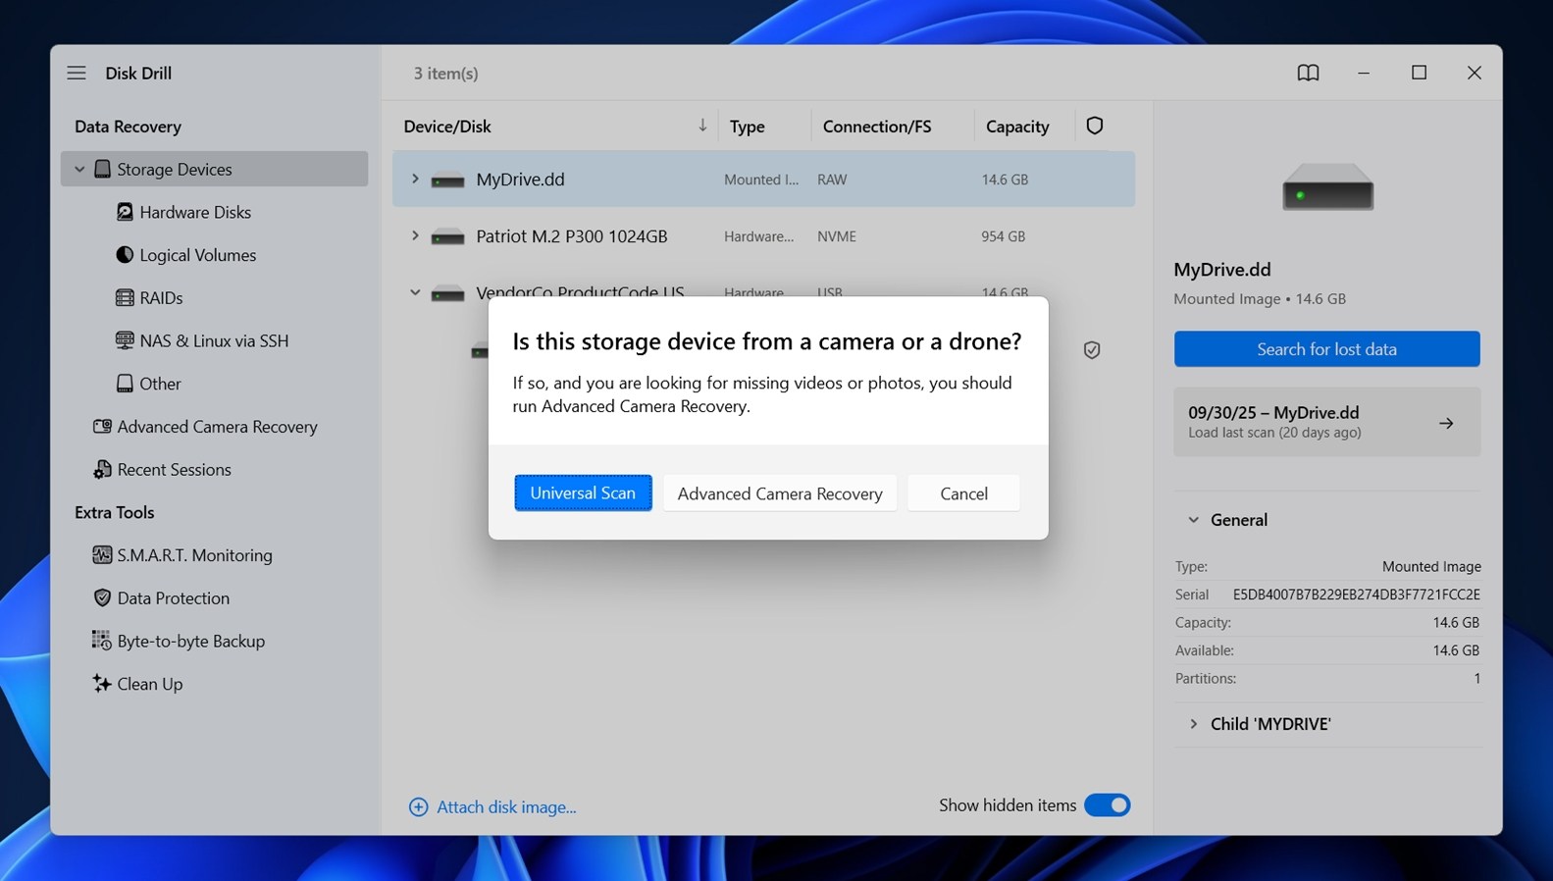
Task: Open the hamburger menu icon
Action: pos(77,73)
